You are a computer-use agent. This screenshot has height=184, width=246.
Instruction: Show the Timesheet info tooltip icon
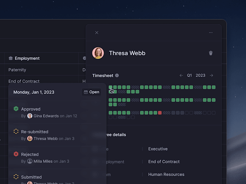pyautogui.click(x=117, y=75)
